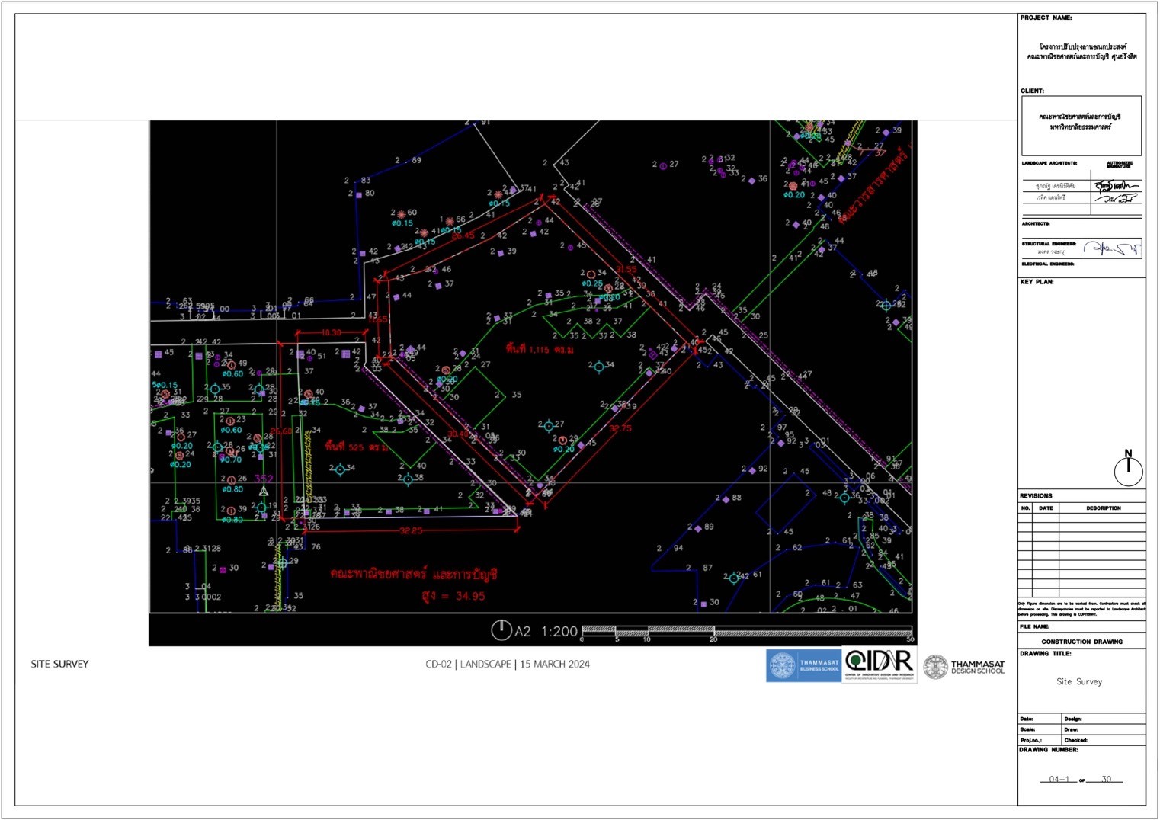The width and height of the screenshot is (1160, 820).
Task: Click the structural engineer signature
Action: pyautogui.click(x=1112, y=248)
